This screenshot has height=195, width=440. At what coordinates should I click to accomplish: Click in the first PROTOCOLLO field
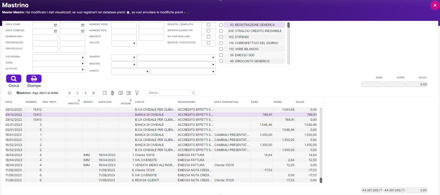tap(45, 49)
